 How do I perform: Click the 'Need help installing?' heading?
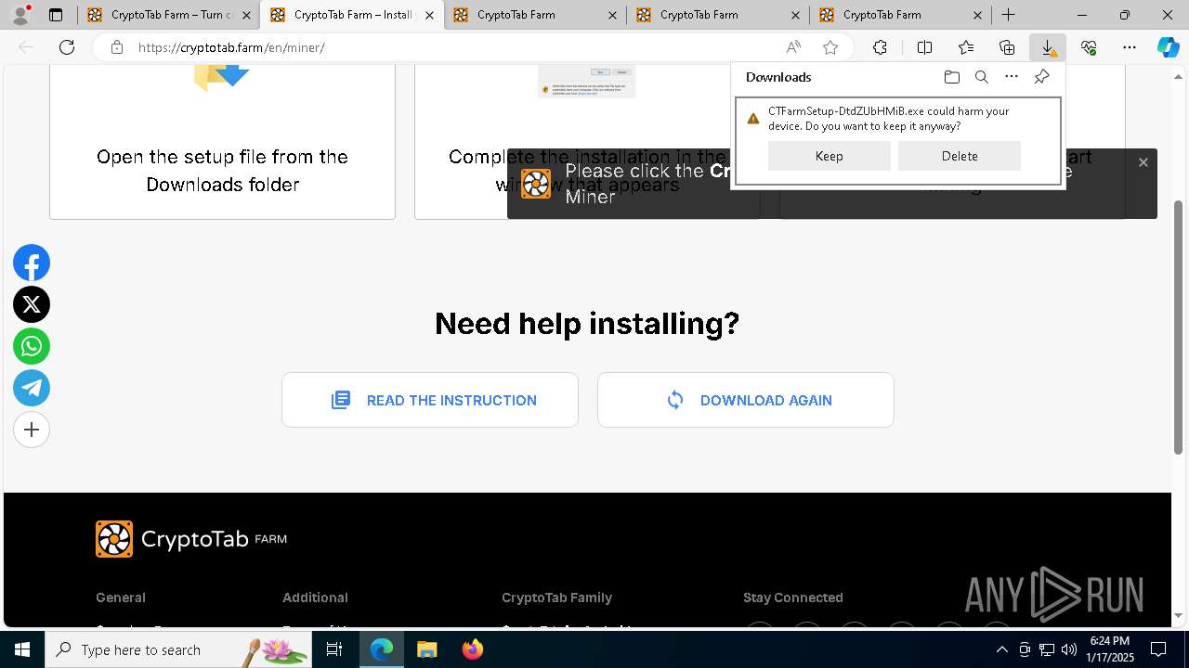pyautogui.click(x=587, y=323)
